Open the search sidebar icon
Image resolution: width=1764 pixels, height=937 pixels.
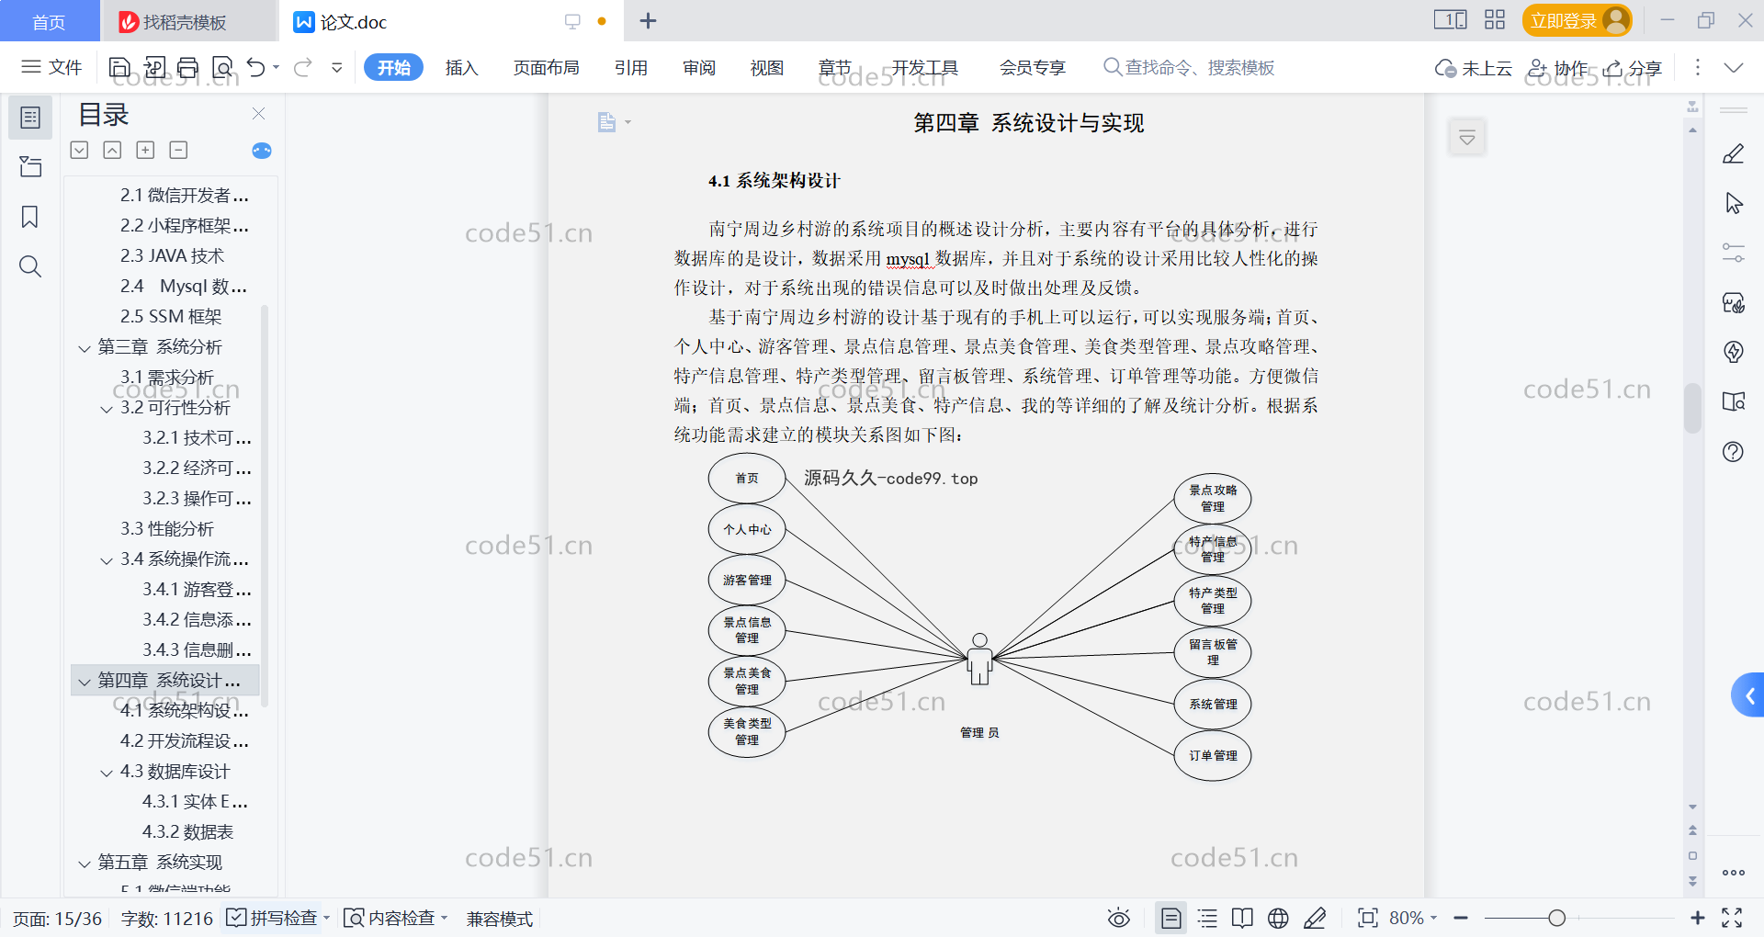point(30,266)
